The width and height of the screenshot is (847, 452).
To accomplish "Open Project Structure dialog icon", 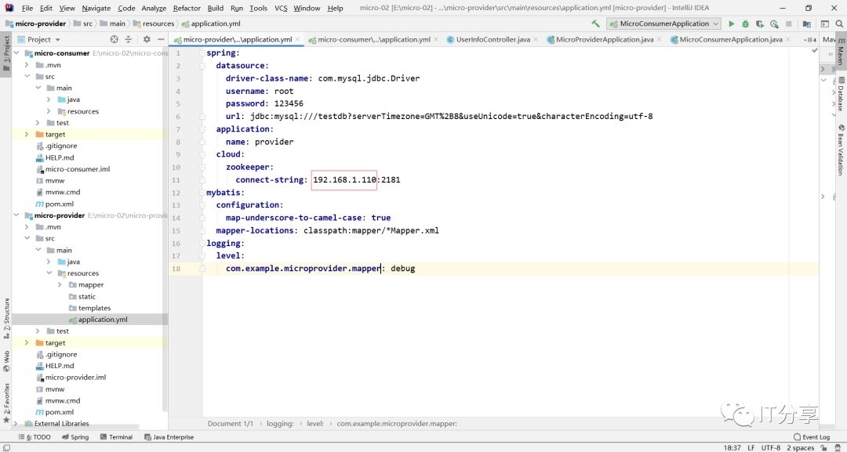I will point(806,24).
